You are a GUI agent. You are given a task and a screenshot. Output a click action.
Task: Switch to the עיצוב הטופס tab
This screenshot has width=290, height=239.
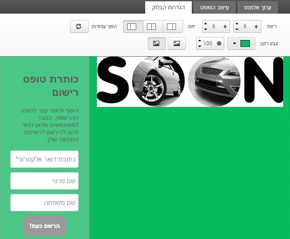point(215,7)
